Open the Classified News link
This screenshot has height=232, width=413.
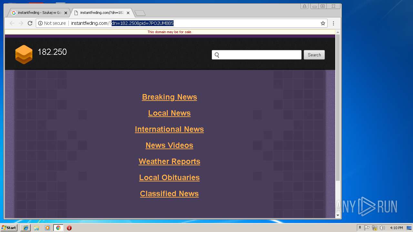tap(169, 194)
